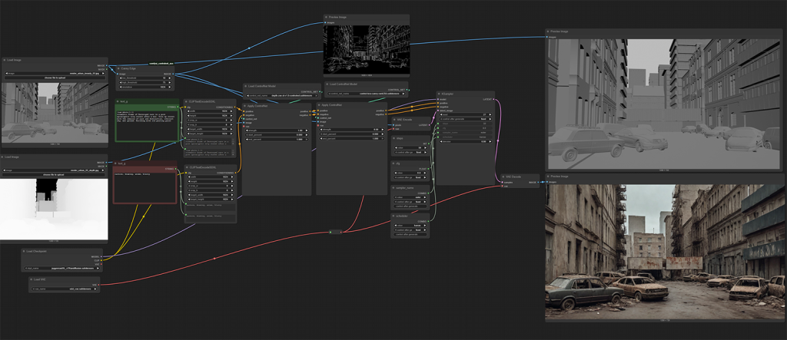Adjust the strength value on first Apply ControlNet
787x340 pixels.
pyautogui.click(x=277, y=130)
